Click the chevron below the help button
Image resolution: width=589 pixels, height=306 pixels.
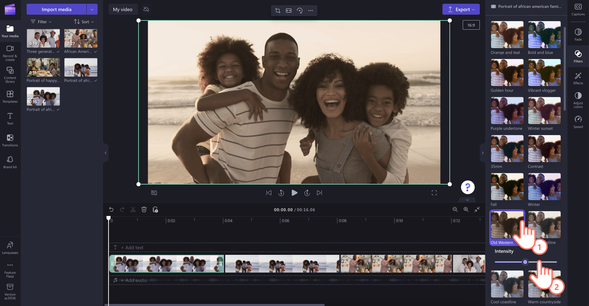[468, 200]
